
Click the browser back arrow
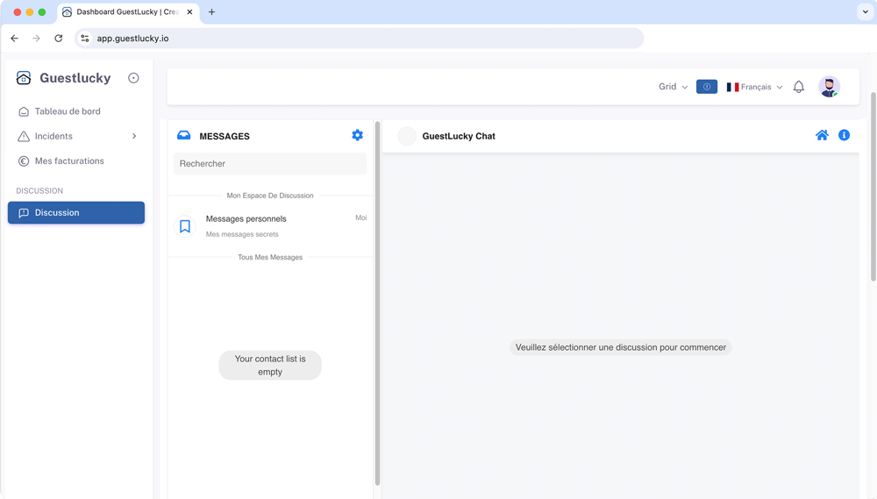pos(15,39)
